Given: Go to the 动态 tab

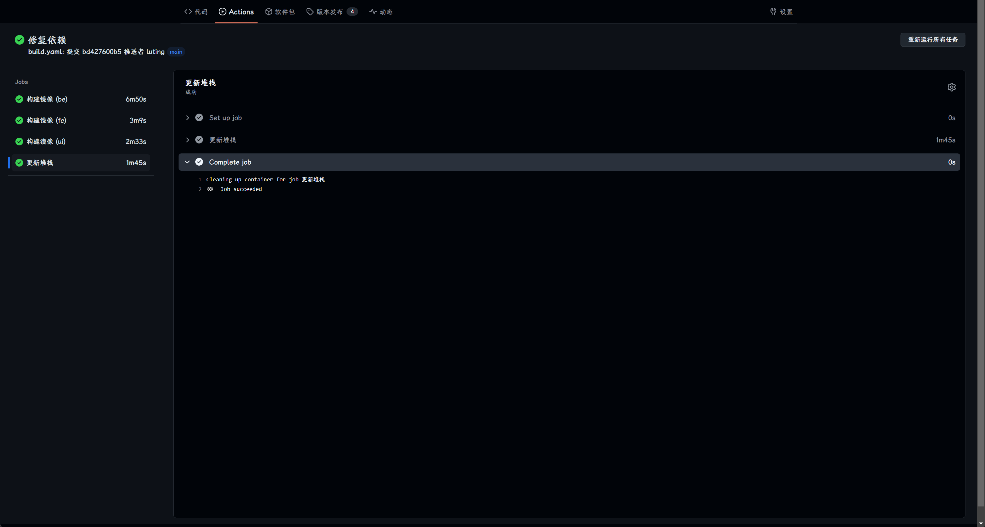Looking at the screenshot, I should (x=381, y=12).
